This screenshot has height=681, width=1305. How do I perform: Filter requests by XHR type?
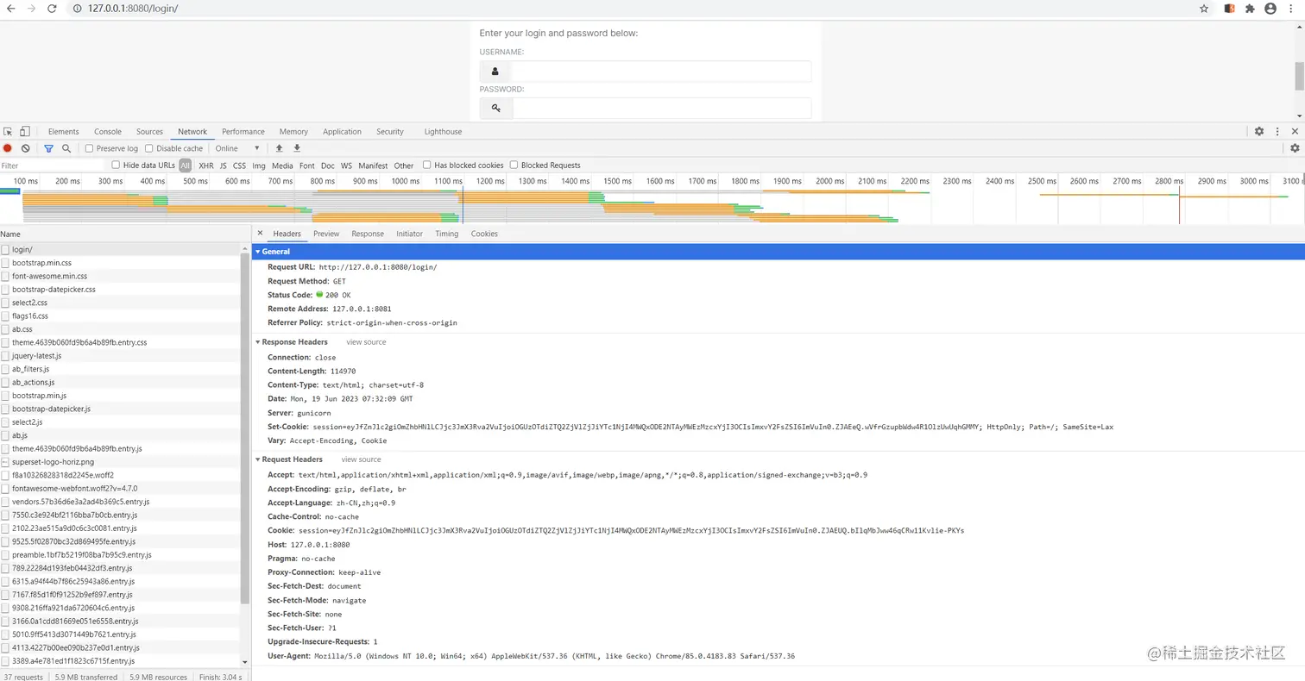206,166
